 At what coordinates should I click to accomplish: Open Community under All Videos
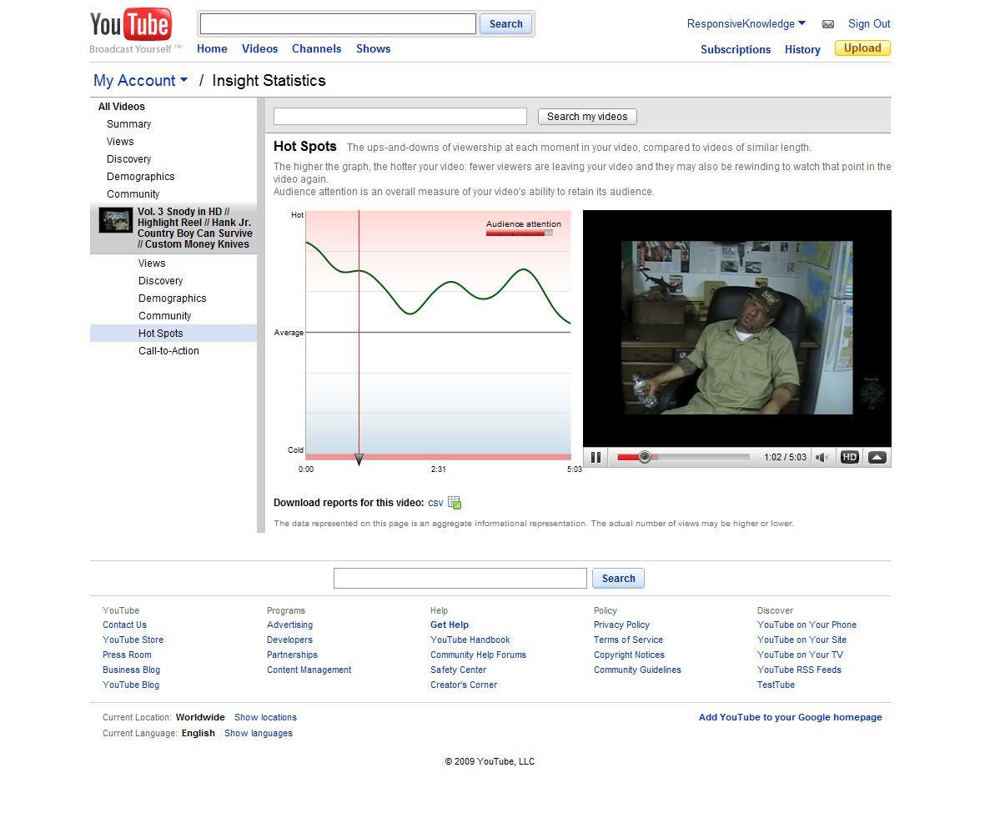[133, 195]
